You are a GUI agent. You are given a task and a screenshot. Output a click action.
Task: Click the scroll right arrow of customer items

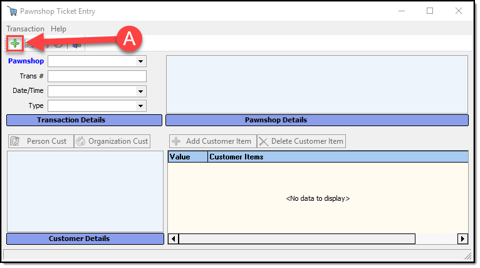[462, 239]
